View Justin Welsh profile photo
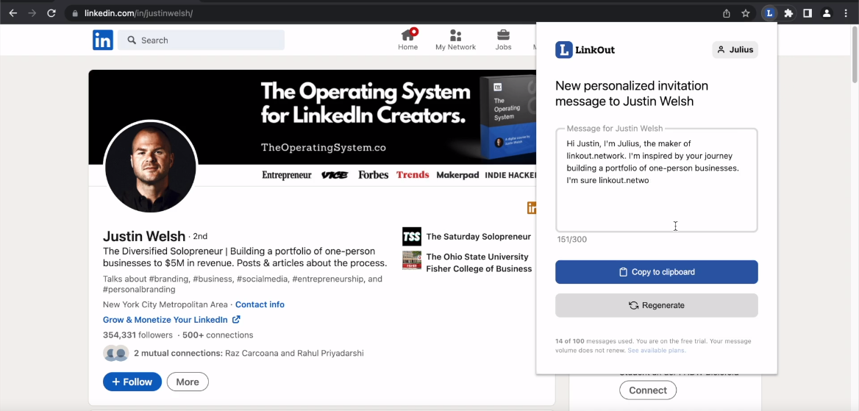Image resolution: width=859 pixels, height=411 pixels. (x=151, y=167)
